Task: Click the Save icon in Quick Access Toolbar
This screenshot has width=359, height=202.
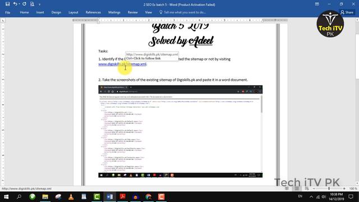Action: (x=7, y=4)
